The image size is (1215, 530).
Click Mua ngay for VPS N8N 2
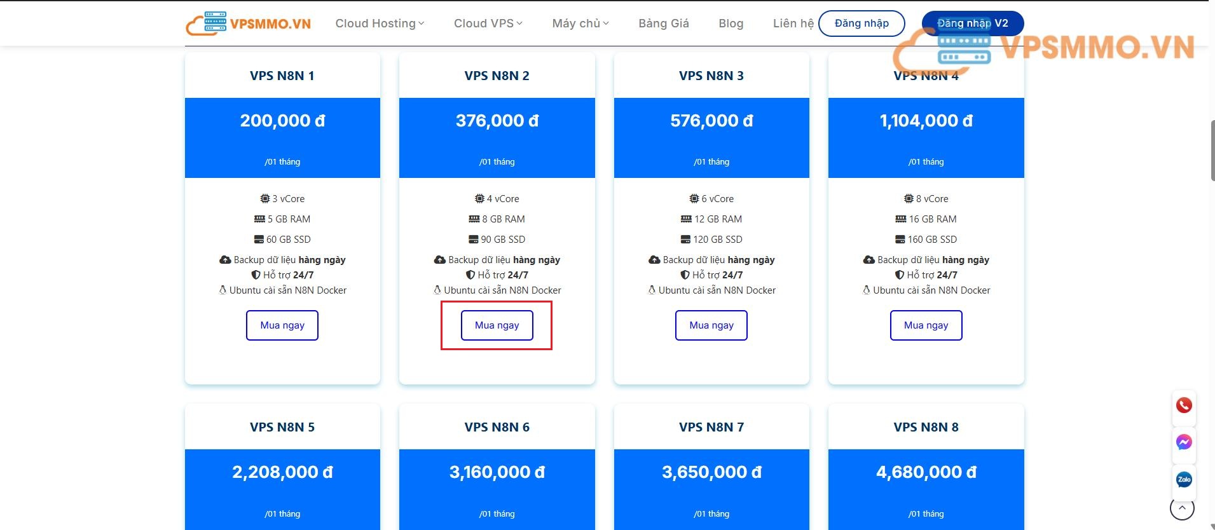click(497, 325)
